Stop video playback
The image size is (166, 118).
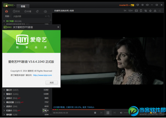(x=95, y=113)
